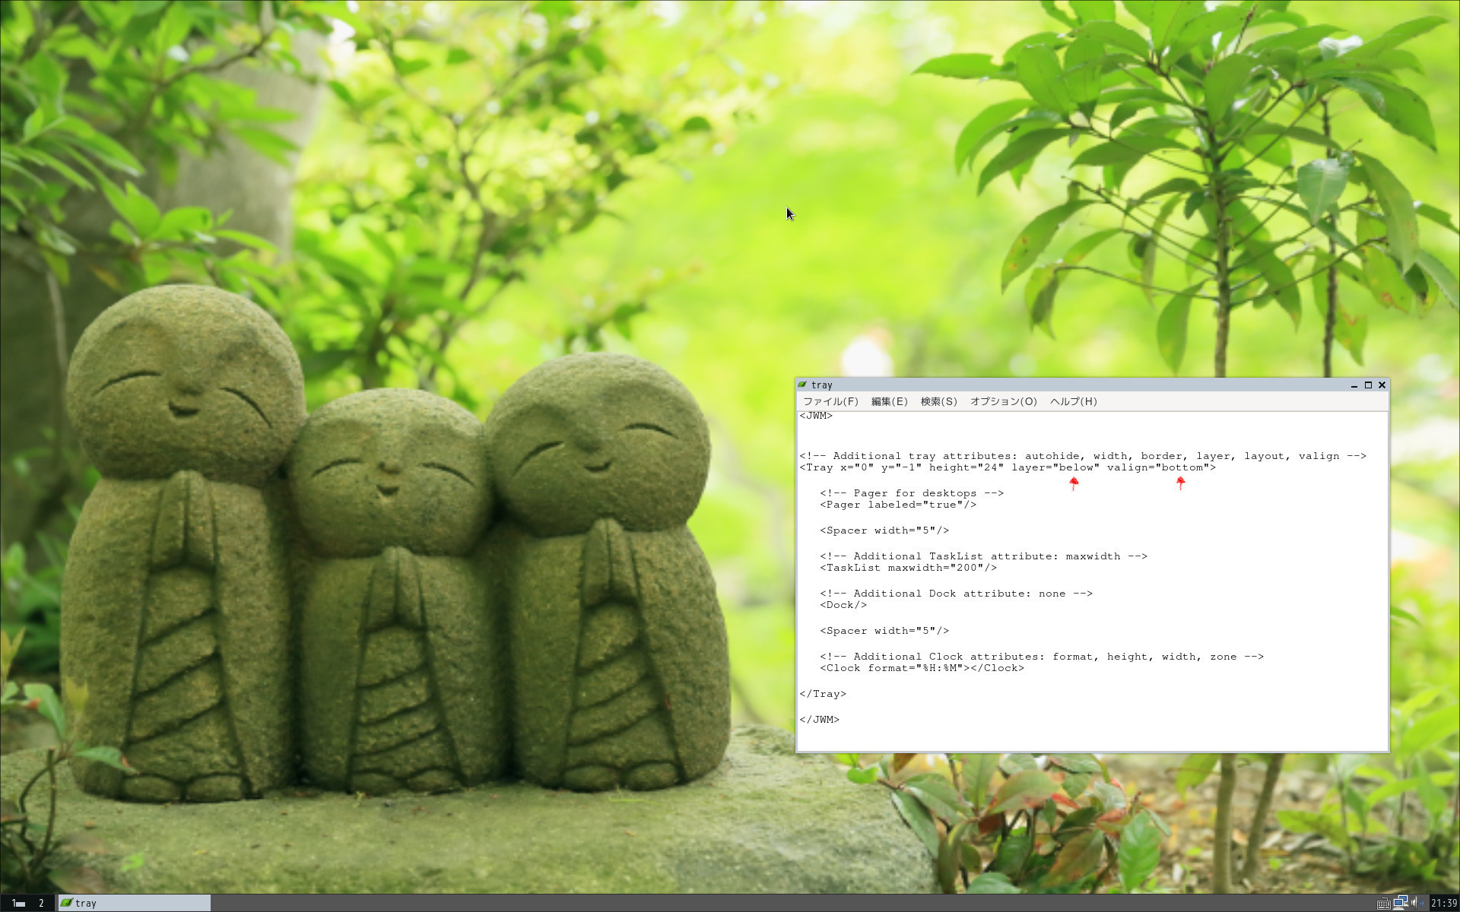This screenshot has height=912, width=1460.
Task: Click the volume speaker tray icon
Action: click(1417, 903)
